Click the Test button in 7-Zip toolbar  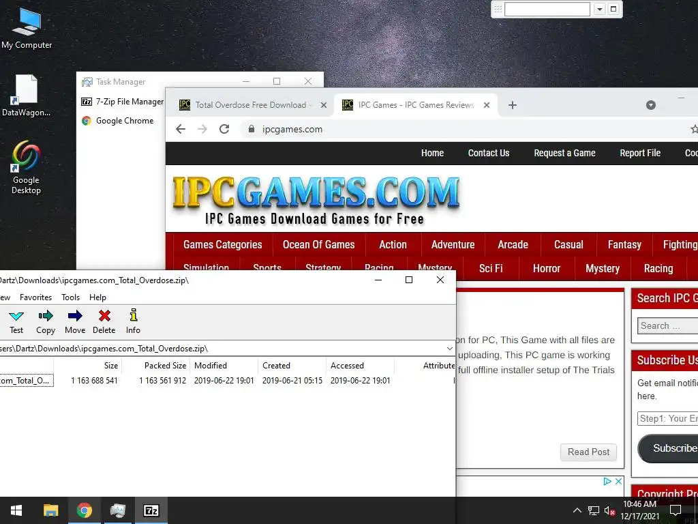tap(16, 322)
